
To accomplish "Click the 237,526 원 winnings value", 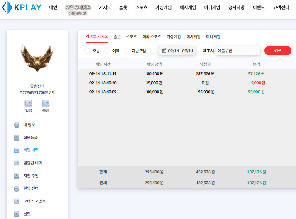I will 205,74.
